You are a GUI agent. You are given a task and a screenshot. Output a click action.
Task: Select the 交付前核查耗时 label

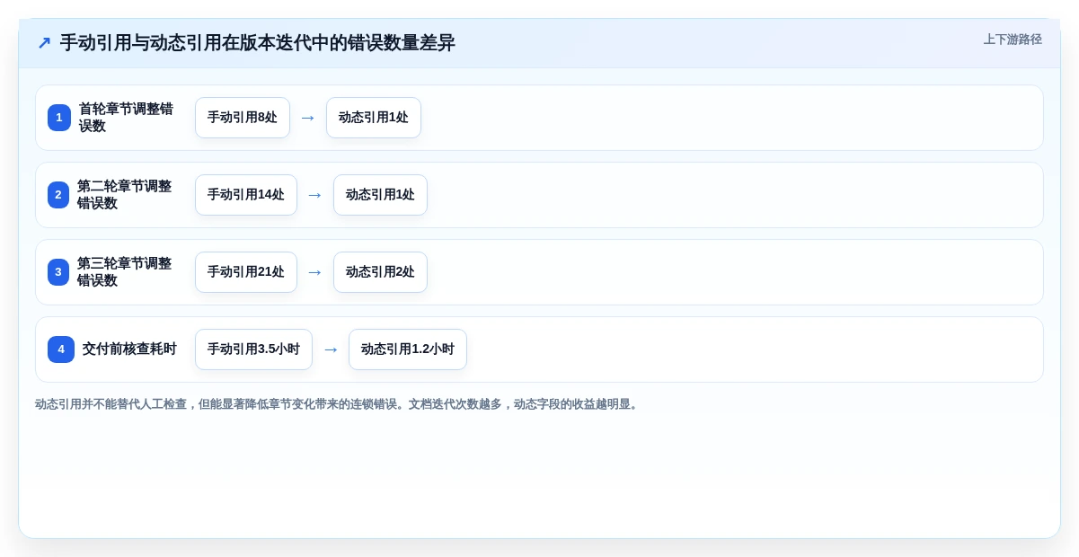[x=129, y=349]
